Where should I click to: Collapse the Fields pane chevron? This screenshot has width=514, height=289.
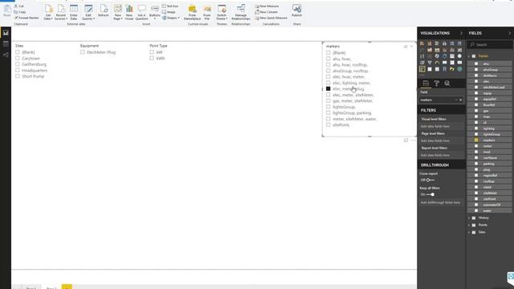(x=509, y=33)
